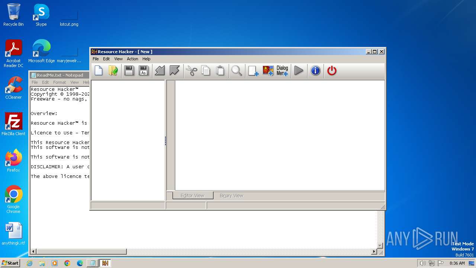Open Notepad's File menu
The height and width of the screenshot is (268, 476).
point(35,82)
